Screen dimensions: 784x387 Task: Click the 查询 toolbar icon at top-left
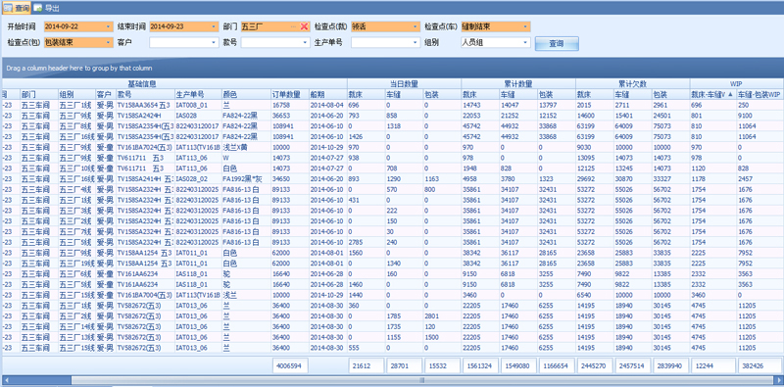[17, 7]
